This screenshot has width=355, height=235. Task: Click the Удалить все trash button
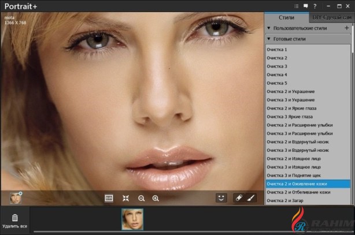(14, 221)
